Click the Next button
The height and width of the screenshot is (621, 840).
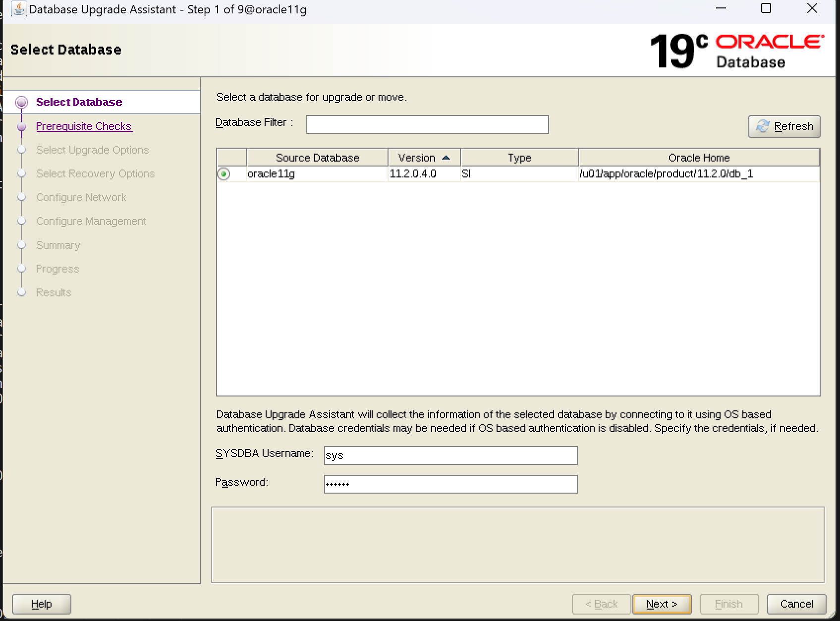point(662,604)
